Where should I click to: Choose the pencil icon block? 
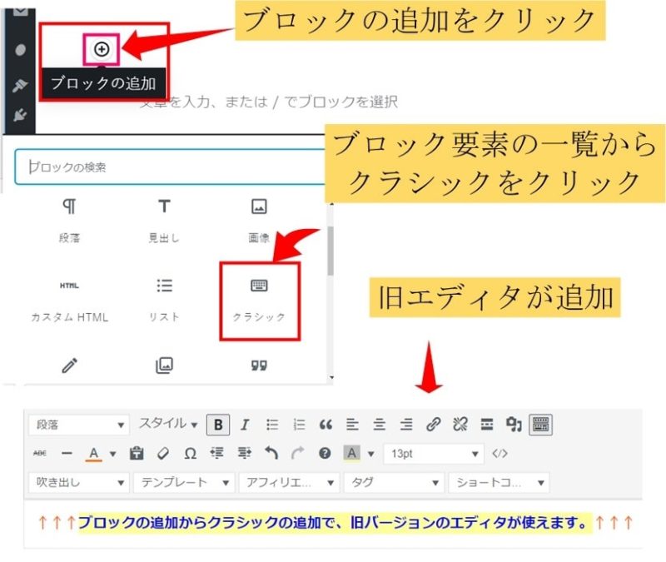(69, 366)
